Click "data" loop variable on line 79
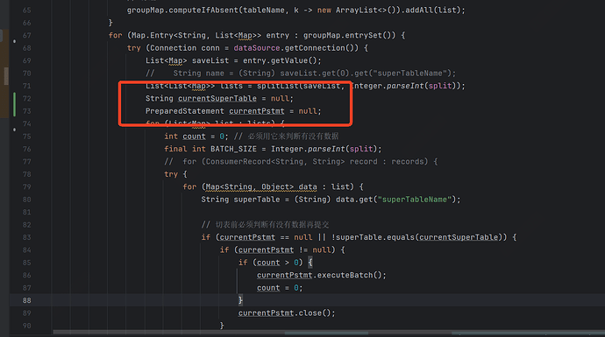 [x=308, y=186]
